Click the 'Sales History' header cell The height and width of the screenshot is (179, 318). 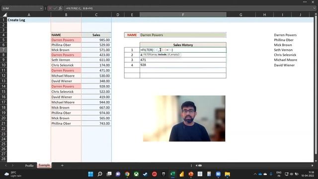pyautogui.click(x=183, y=45)
